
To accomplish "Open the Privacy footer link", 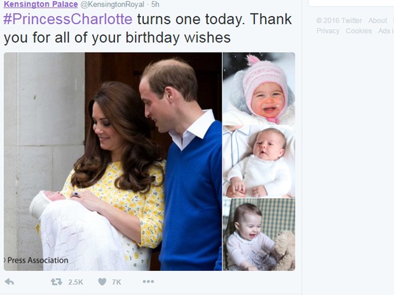I will (x=328, y=31).
